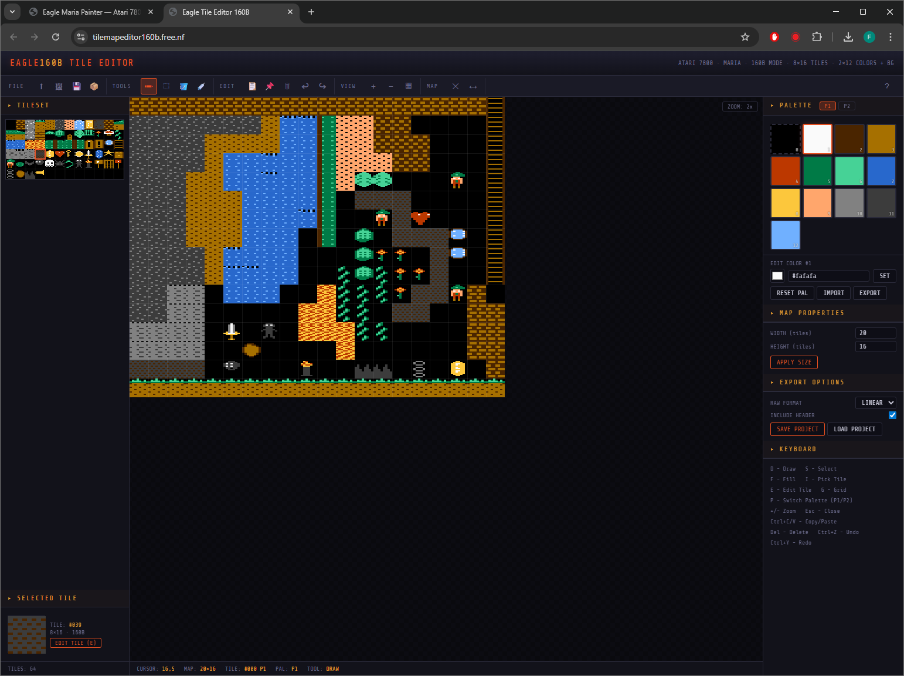Click the Apply Size button

[x=794, y=362]
